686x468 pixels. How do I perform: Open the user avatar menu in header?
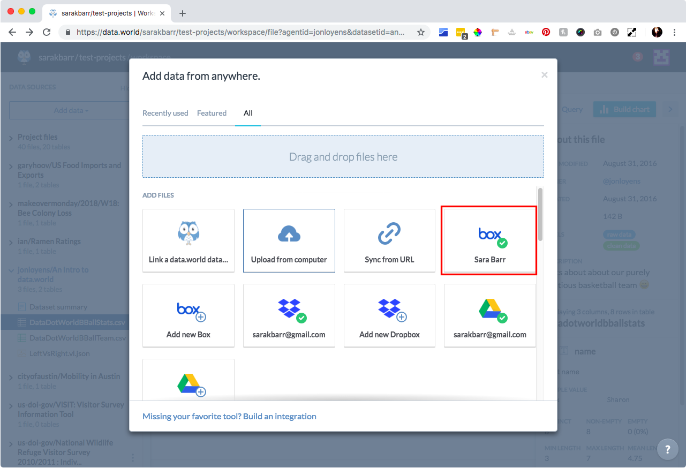(x=662, y=57)
